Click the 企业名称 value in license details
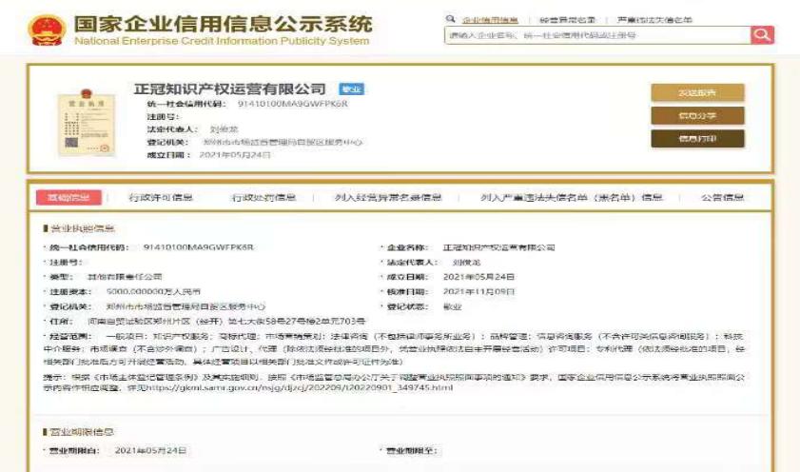Screen dimensions: 800x472 point(498,247)
